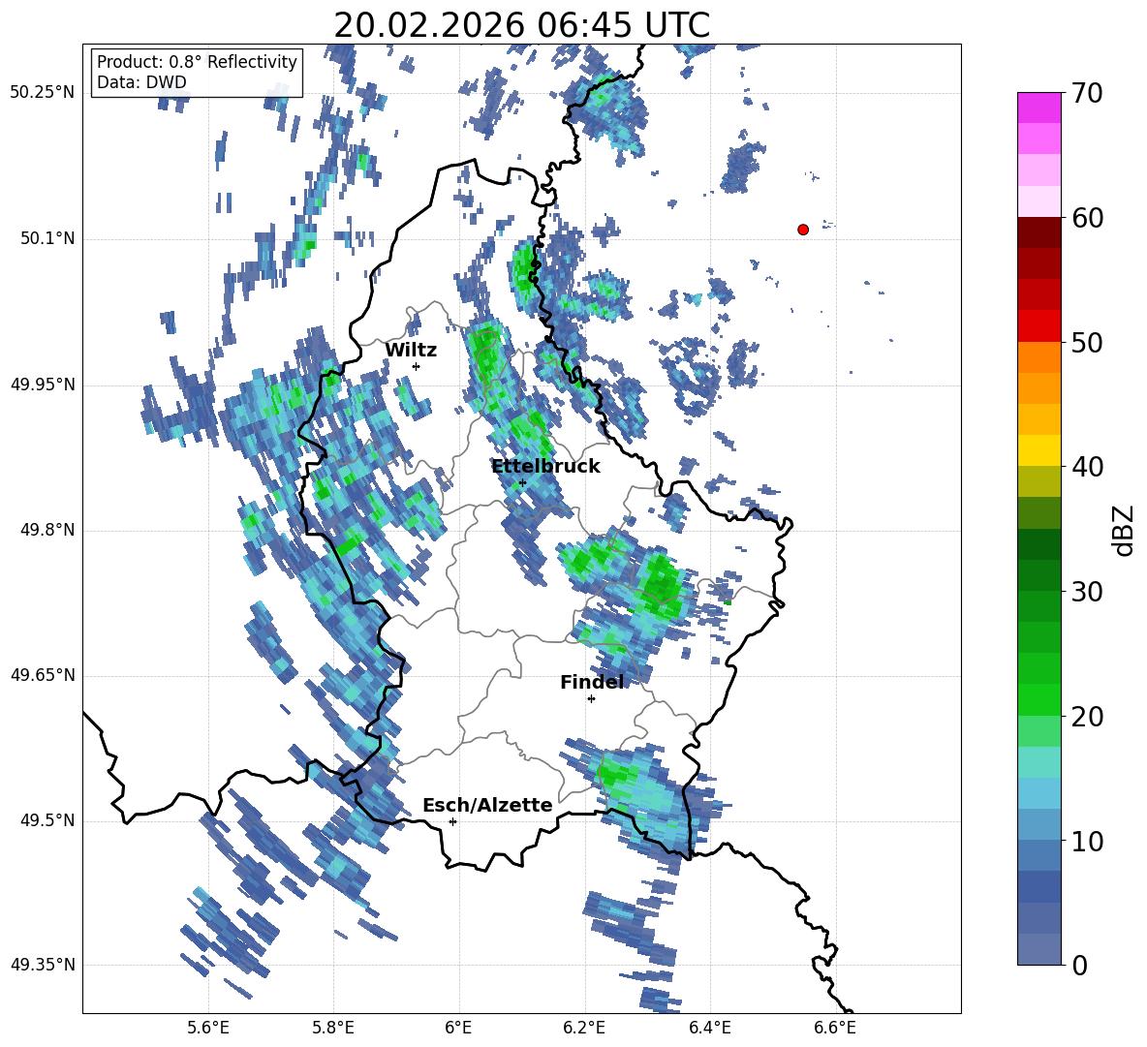Click the 40 colorbar tick label
1147x1047 pixels.
tap(1087, 467)
